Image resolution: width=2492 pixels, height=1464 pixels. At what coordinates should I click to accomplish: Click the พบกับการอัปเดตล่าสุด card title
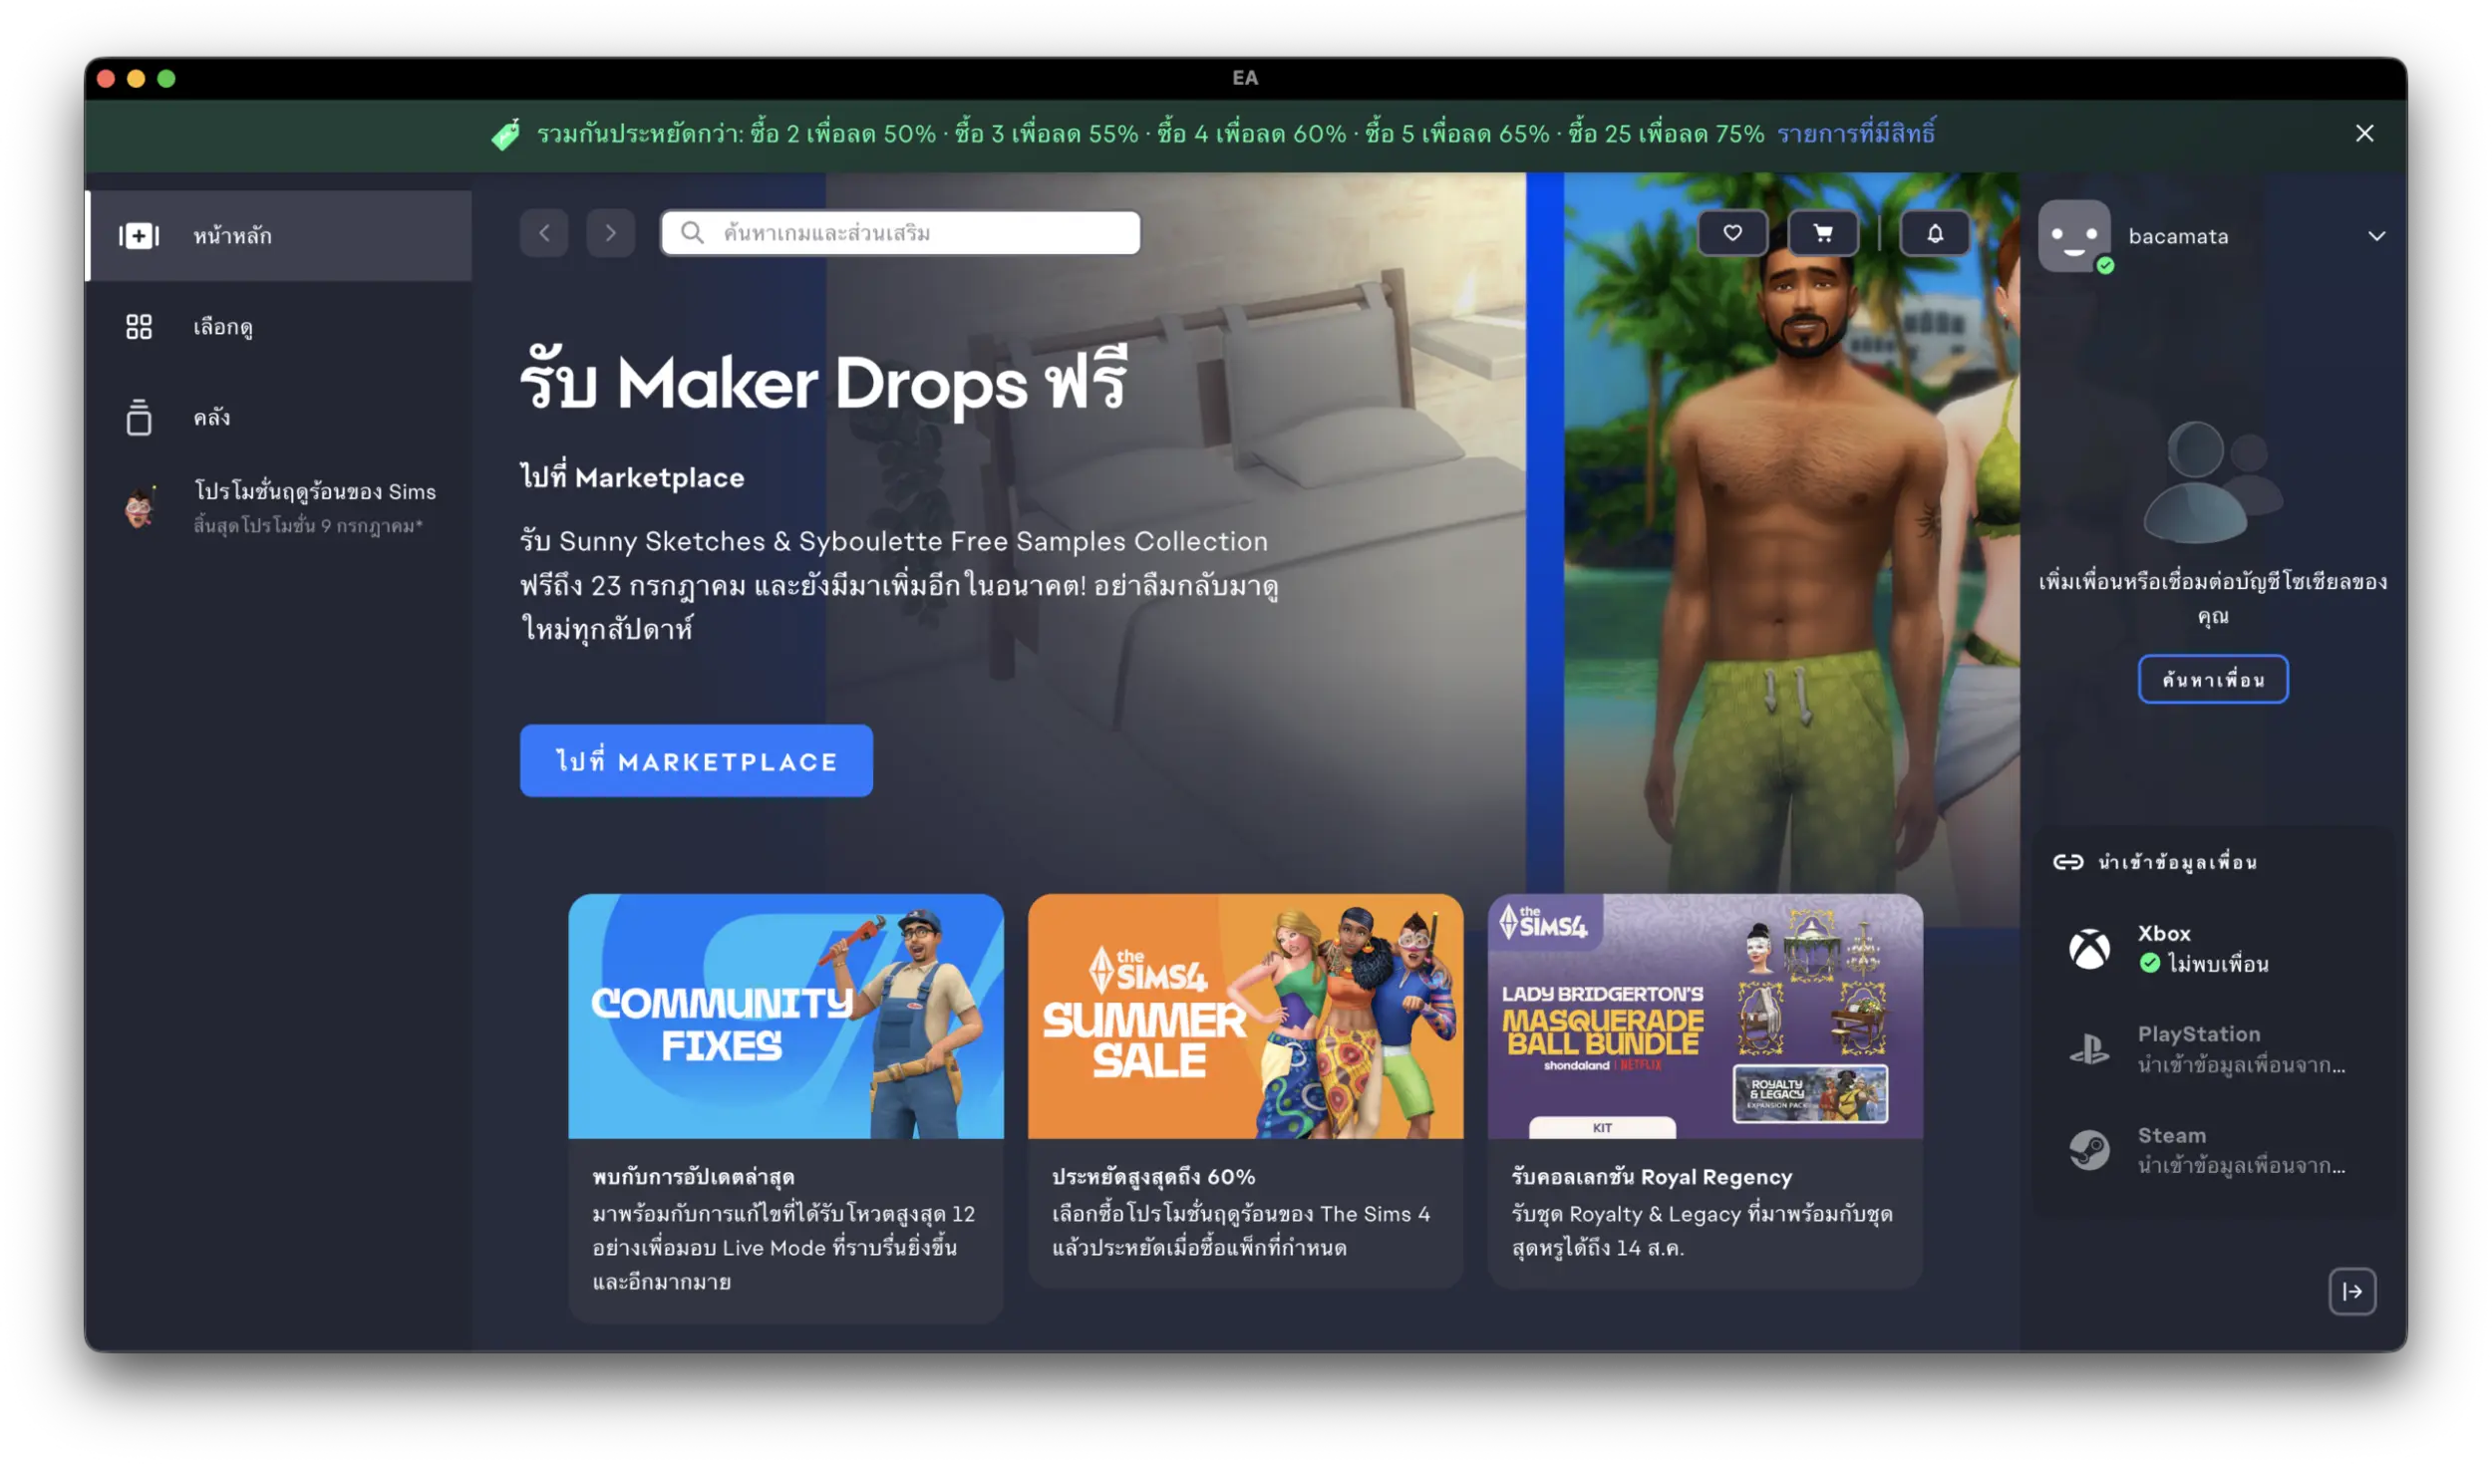[x=694, y=1177]
